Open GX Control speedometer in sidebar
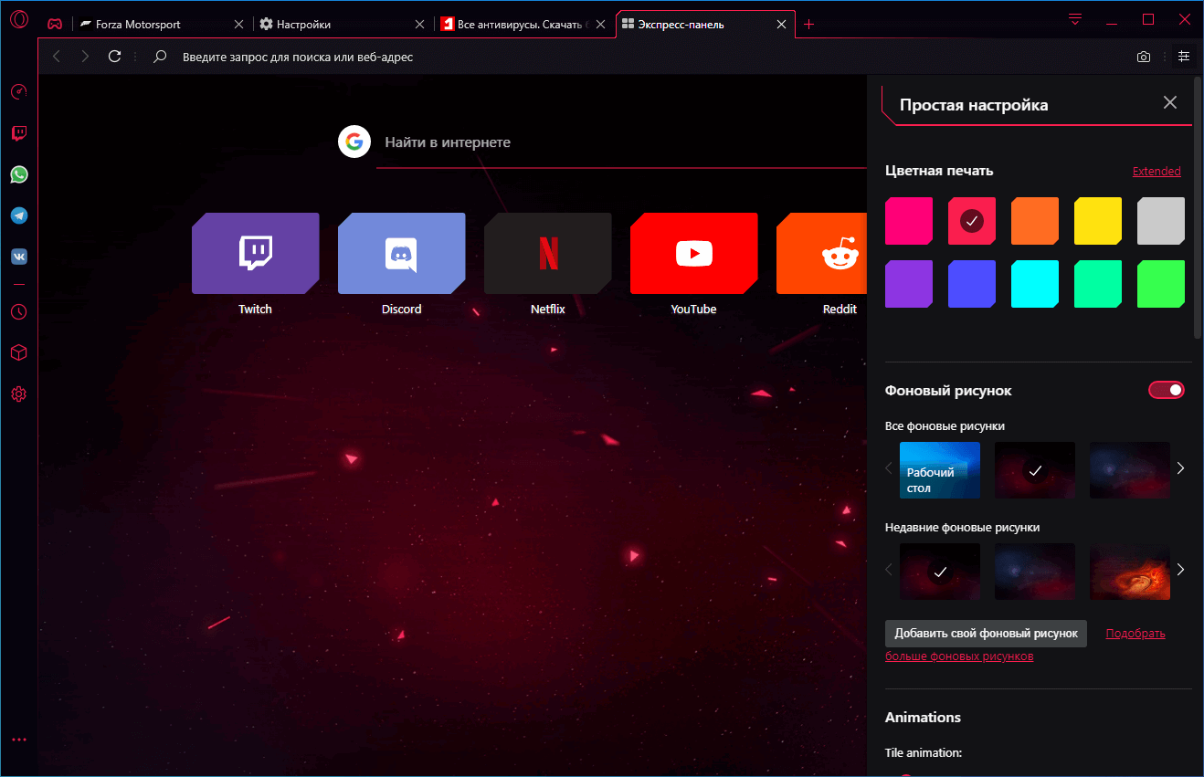 click(19, 91)
